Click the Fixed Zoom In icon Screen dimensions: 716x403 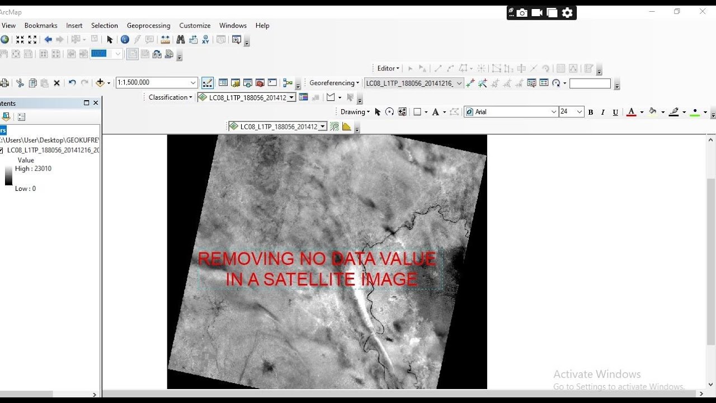[20, 40]
